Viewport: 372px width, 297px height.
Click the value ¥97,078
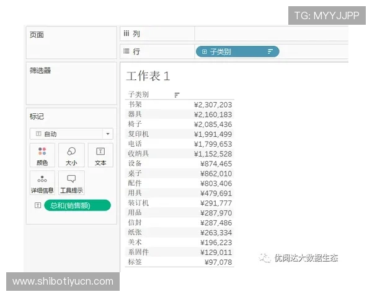[x=218, y=262]
